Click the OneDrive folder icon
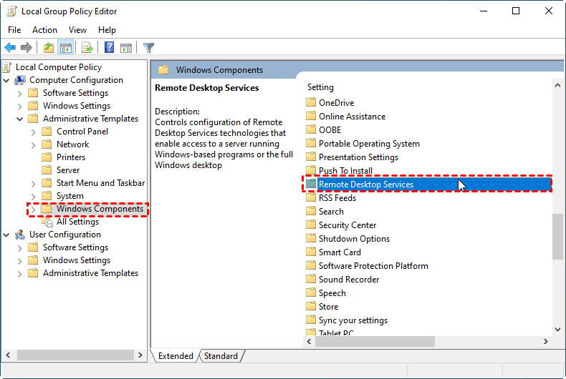The width and height of the screenshot is (566, 379). pyautogui.click(x=311, y=102)
